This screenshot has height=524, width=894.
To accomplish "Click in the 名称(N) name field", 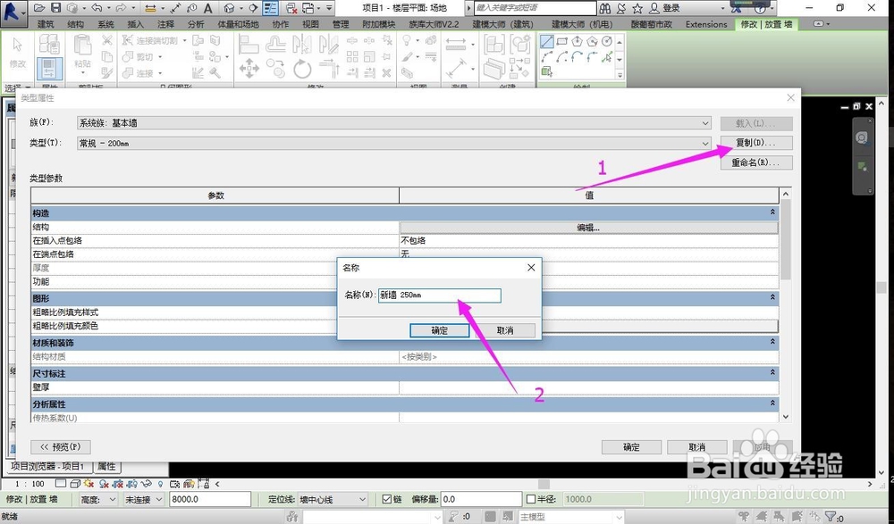I will 440,295.
